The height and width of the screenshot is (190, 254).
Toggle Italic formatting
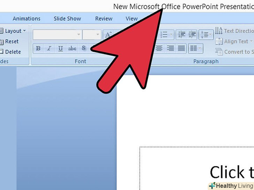(x=49, y=48)
